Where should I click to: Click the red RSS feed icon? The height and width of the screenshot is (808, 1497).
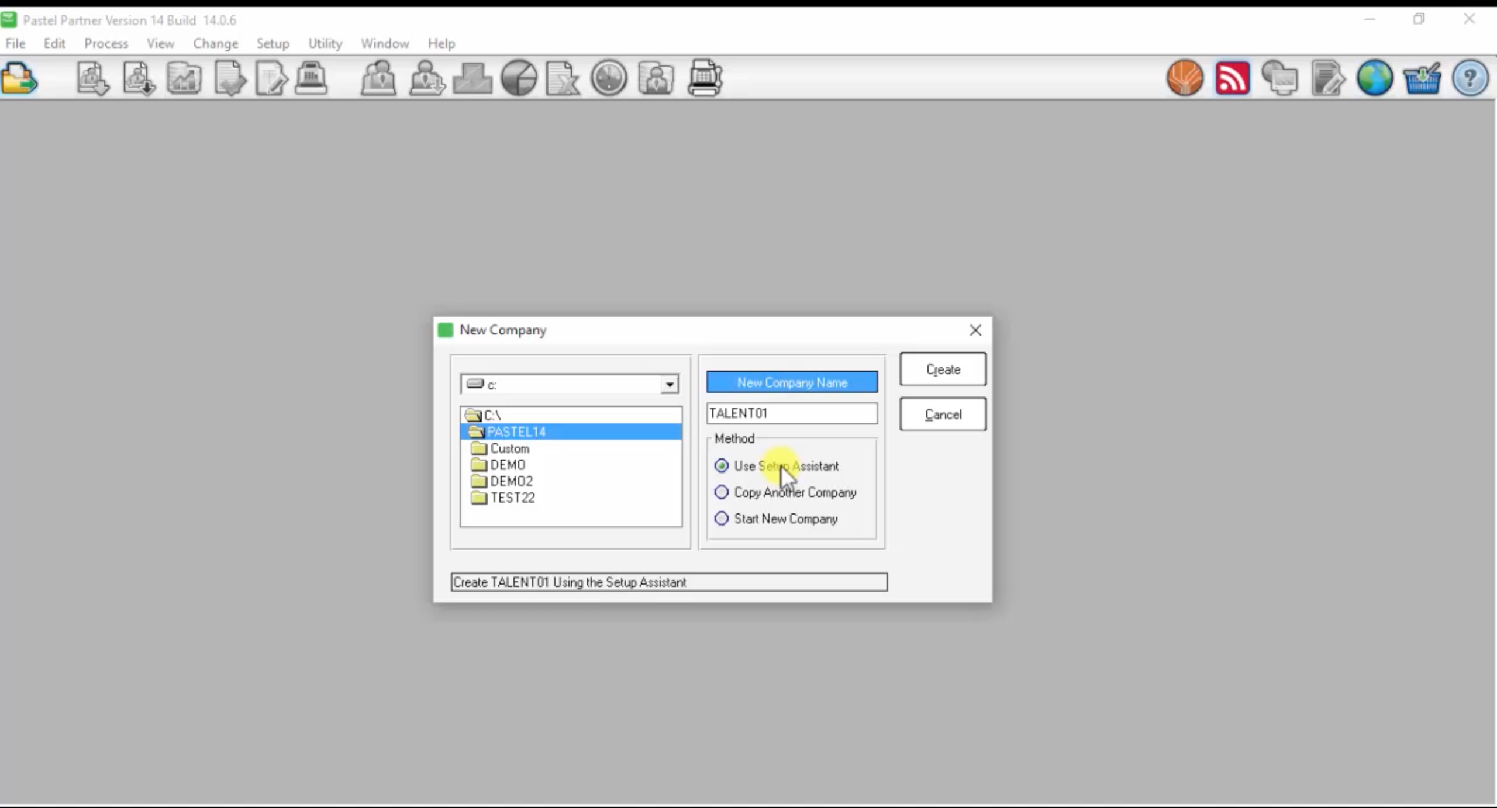click(x=1232, y=78)
